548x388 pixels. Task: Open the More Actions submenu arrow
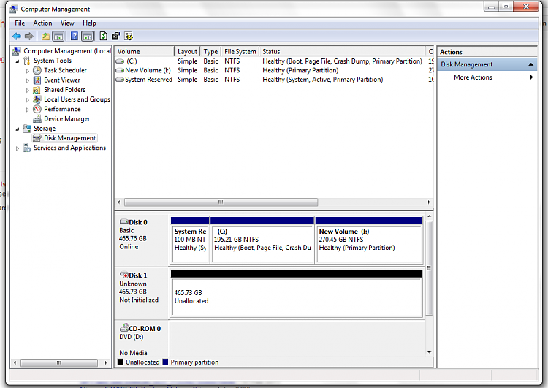531,77
